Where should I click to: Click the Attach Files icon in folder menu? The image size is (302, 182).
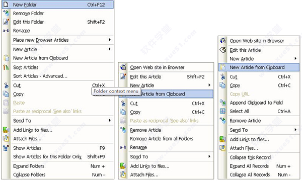click(6, 139)
